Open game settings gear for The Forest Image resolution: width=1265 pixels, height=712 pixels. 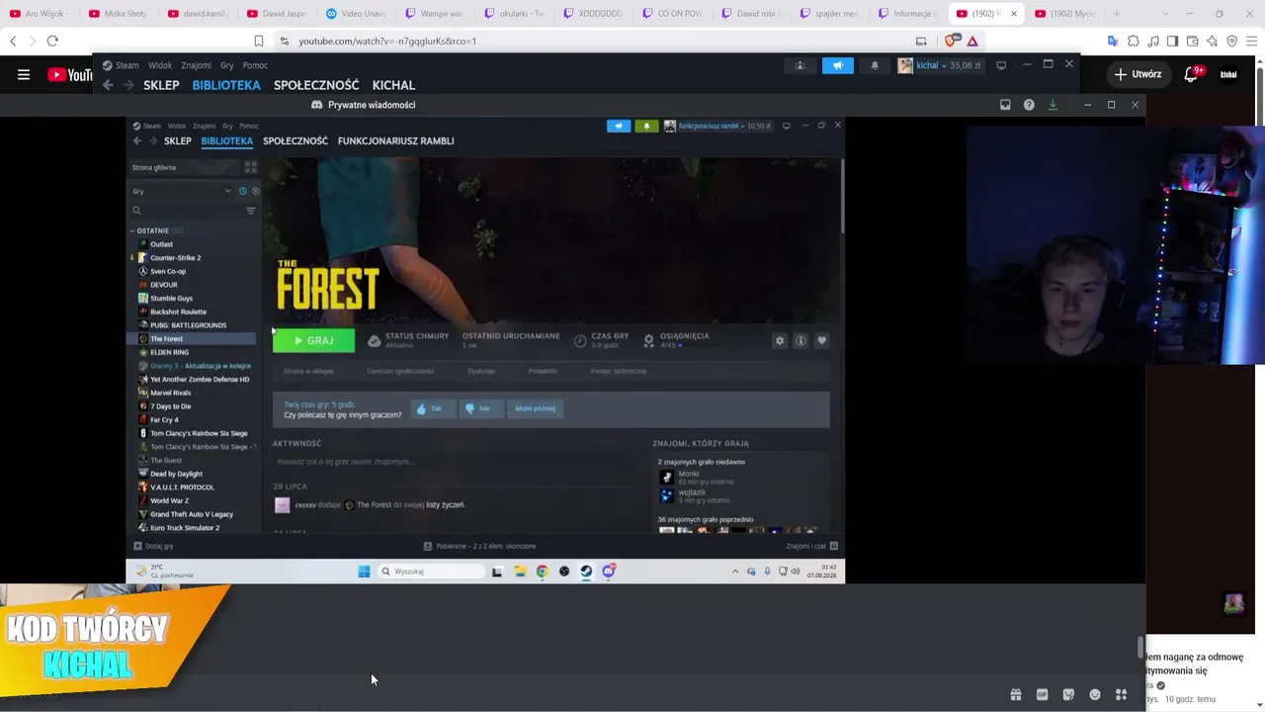[x=780, y=341]
